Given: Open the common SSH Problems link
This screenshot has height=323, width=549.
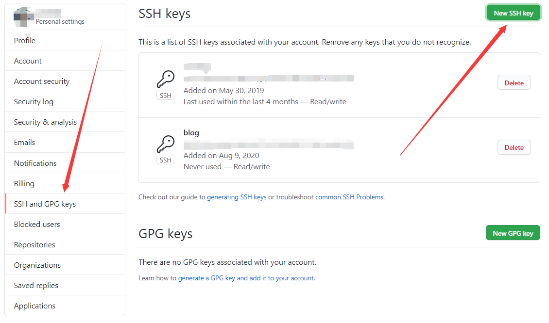Looking at the screenshot, I should [349, 197].
